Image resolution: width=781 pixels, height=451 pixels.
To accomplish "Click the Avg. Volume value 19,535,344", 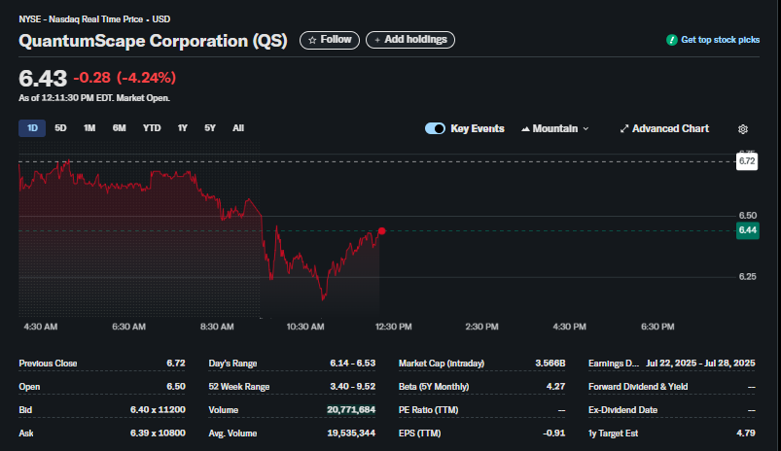I will [351, 434].
